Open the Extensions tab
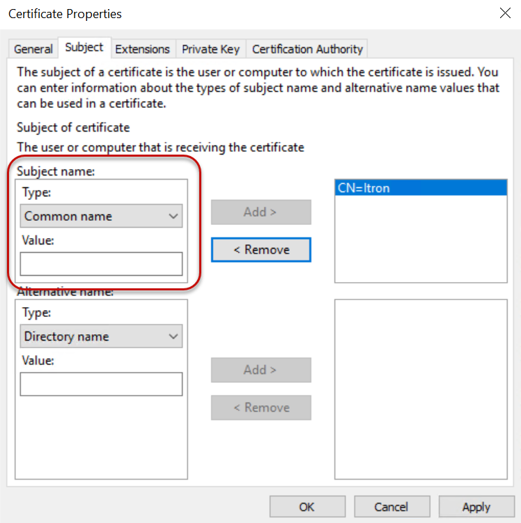Screen dimensions: 521x523 pos(142,49)
